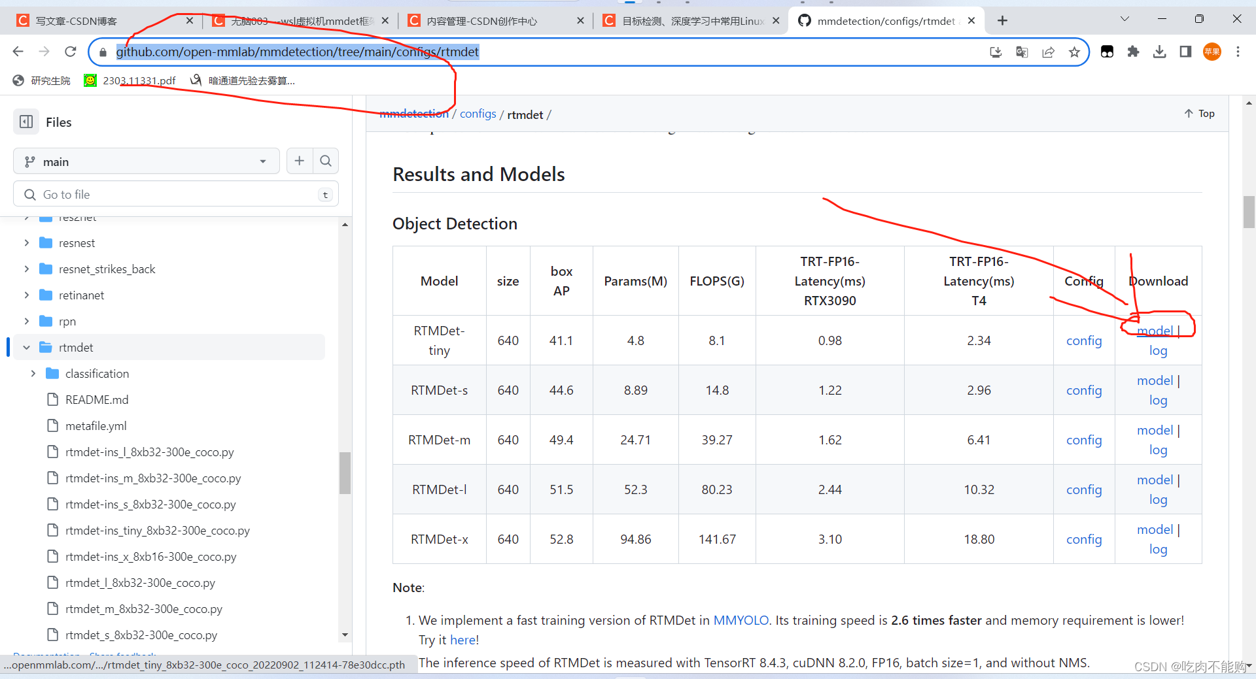Viewport: 1256px width, 679px height.
Task: Open the 2303.11331.pdf bookmark
Action: [x=130, y=80]
